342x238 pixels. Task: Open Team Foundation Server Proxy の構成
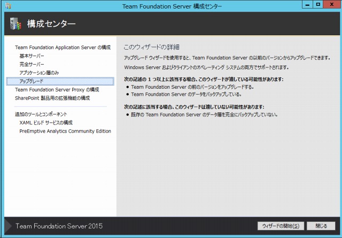click(57, 89)
